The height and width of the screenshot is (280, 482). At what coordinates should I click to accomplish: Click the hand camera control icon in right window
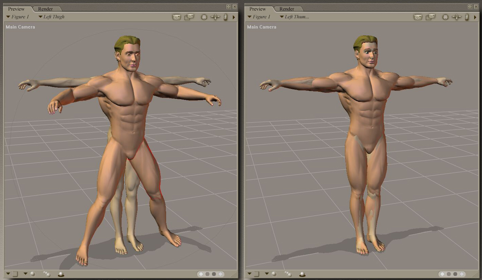(x=467, y=17)
